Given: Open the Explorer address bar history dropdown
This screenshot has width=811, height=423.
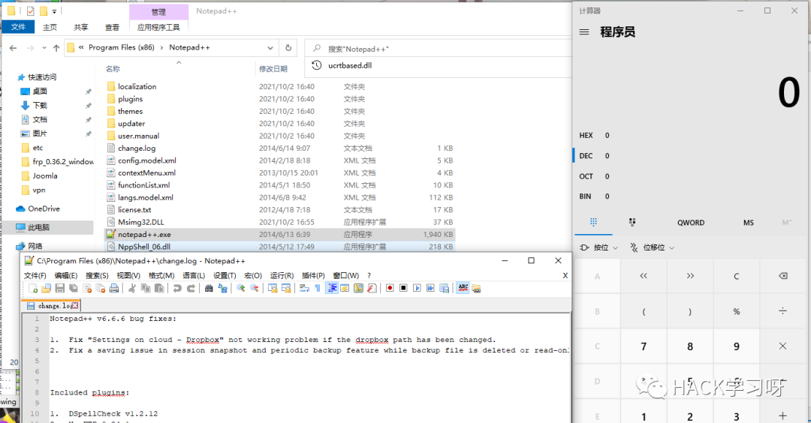Looking at the screenshot, I should 270,47.
